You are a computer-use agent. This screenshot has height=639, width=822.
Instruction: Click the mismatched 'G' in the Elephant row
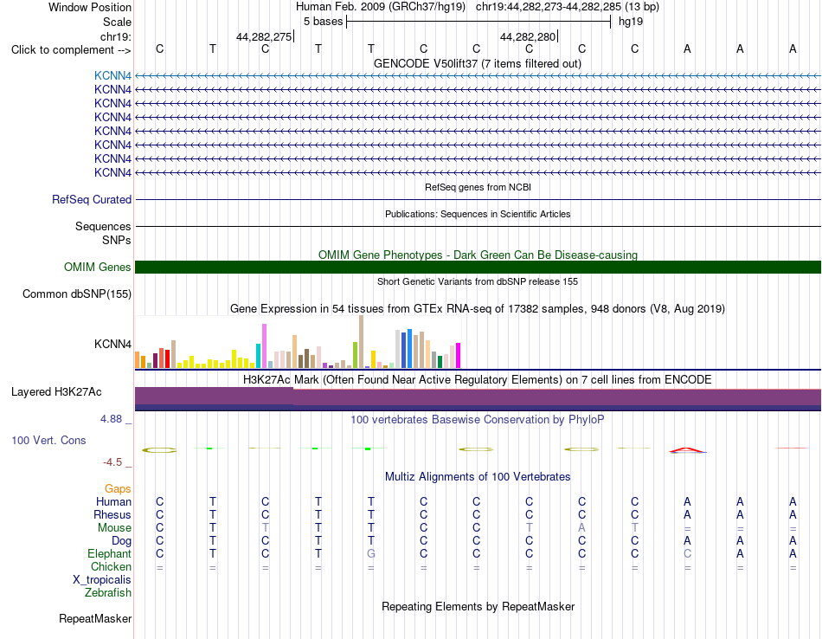click(x=371, y=554)
